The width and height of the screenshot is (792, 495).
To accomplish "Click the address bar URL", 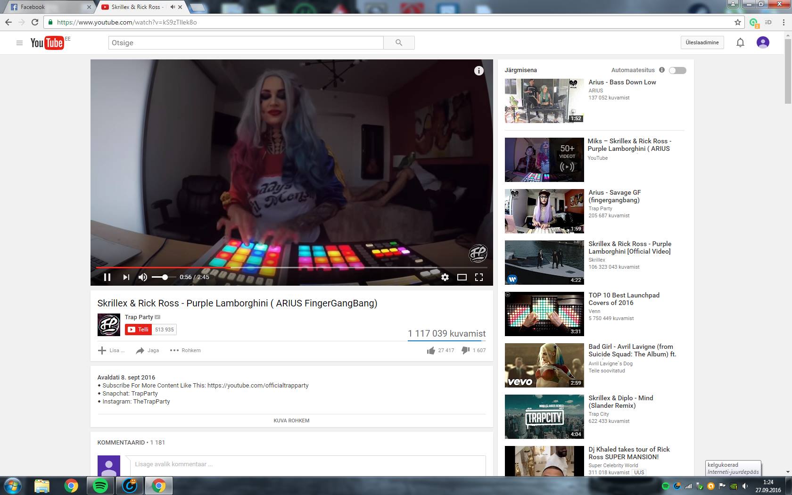I will click(127, 22).
